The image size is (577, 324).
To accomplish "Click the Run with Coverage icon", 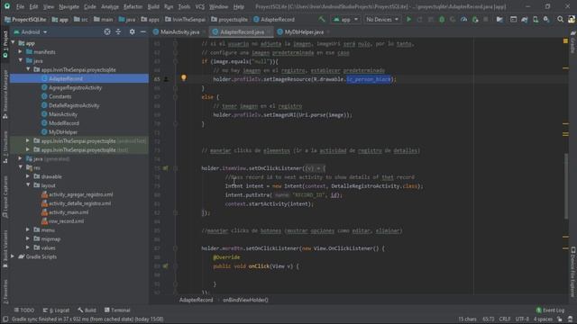I will pyautogui.click(x=453, y=19).
